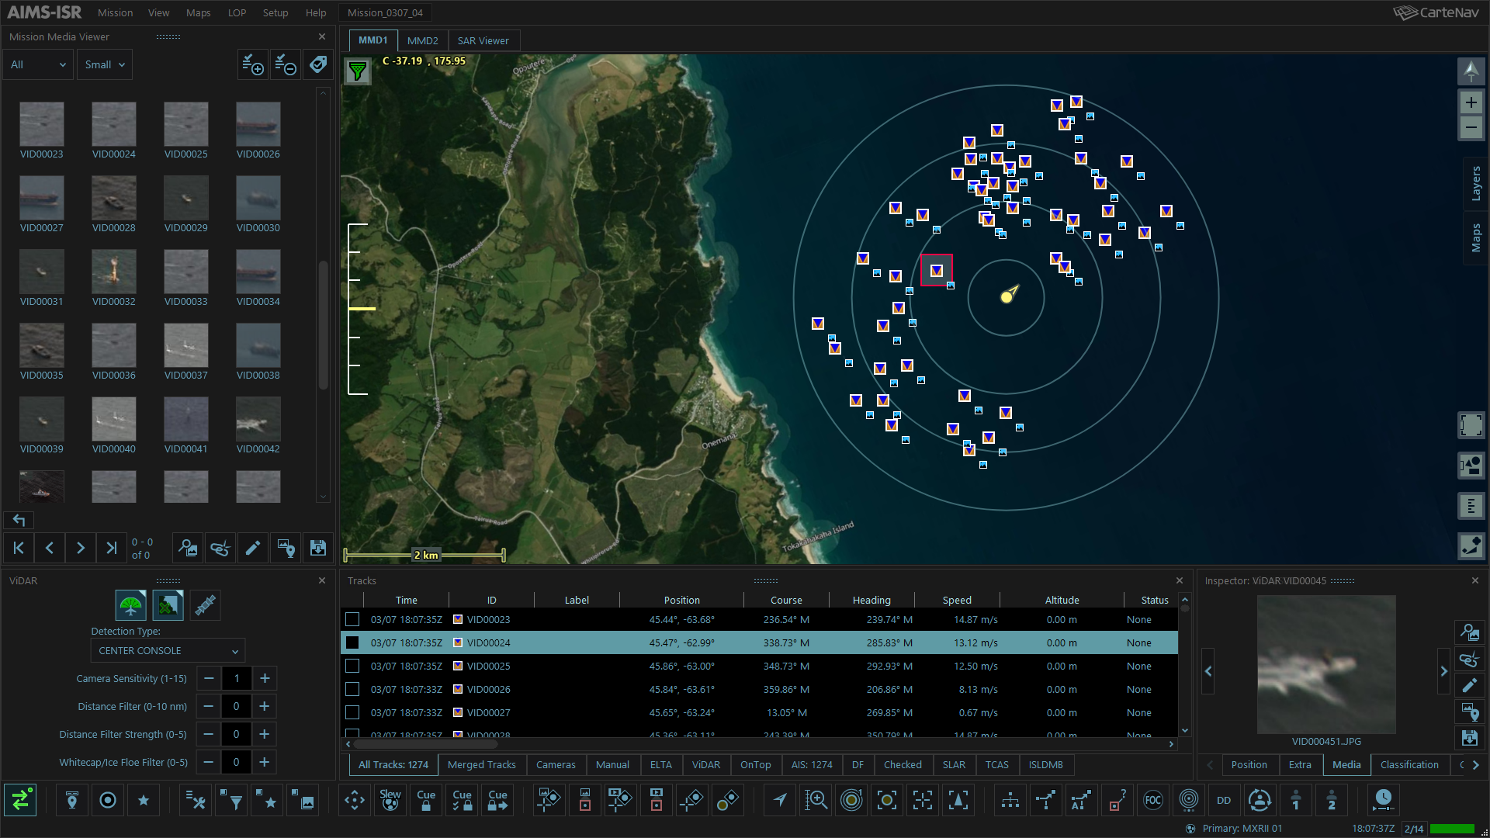This screenshot has width=1490, height=838.
Task: Open the CENTER CONSOLE detection type dropdown
Action: [x=168, y=650]
